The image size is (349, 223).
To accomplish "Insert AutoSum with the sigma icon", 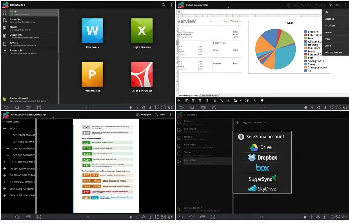I will click(207, 101).
